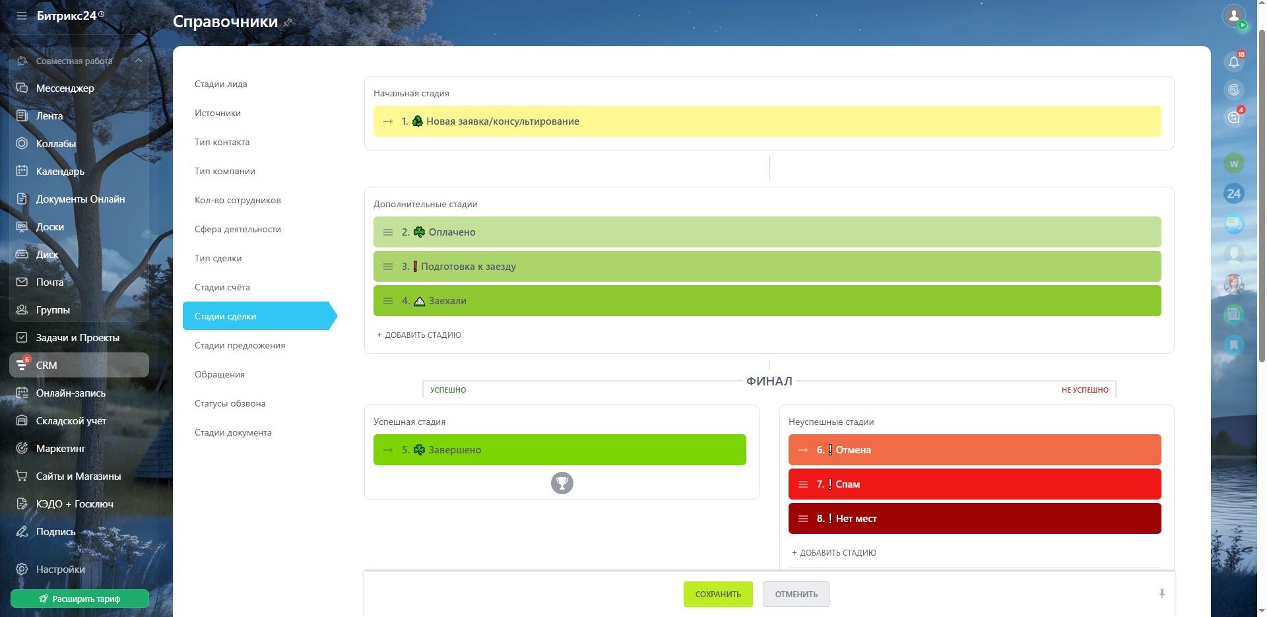This screenshot has height=617, width=1267.
Task: Open Лента in the left menu
Action: (79, 116)
